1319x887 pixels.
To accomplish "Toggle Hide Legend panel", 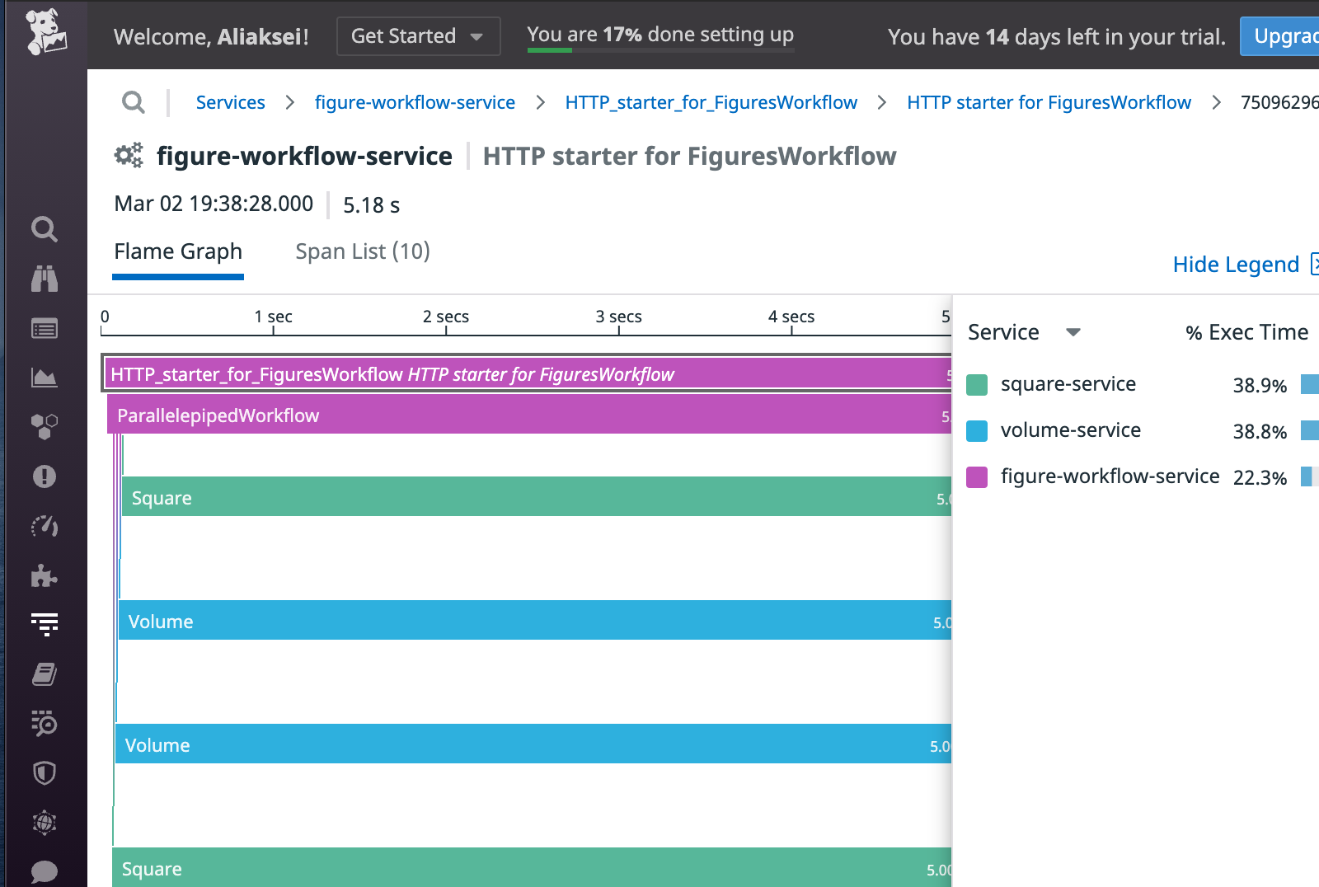I will coord(1237,265).
